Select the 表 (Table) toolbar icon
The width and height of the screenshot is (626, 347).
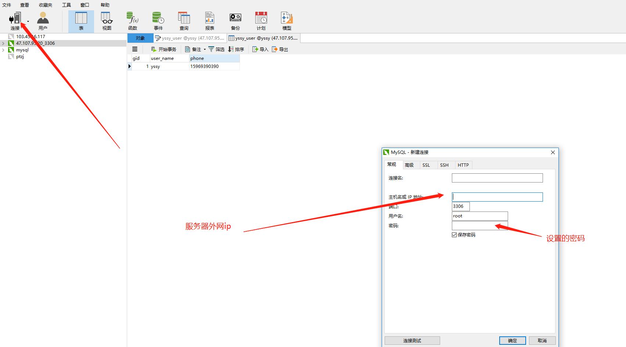click(81, 21)
